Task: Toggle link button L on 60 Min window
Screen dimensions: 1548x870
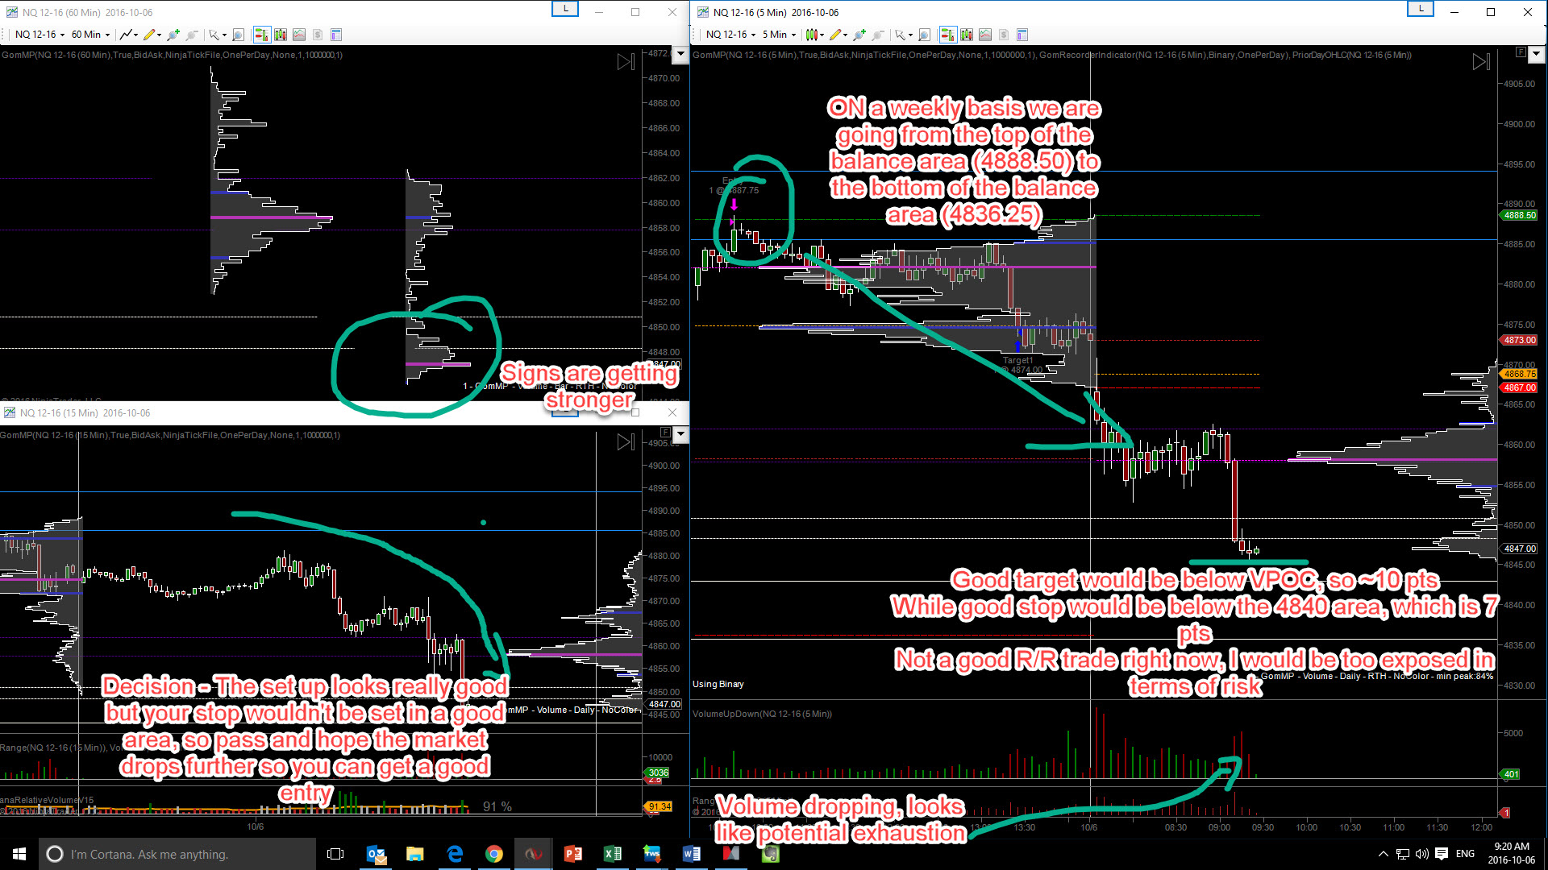Action: 565,9
